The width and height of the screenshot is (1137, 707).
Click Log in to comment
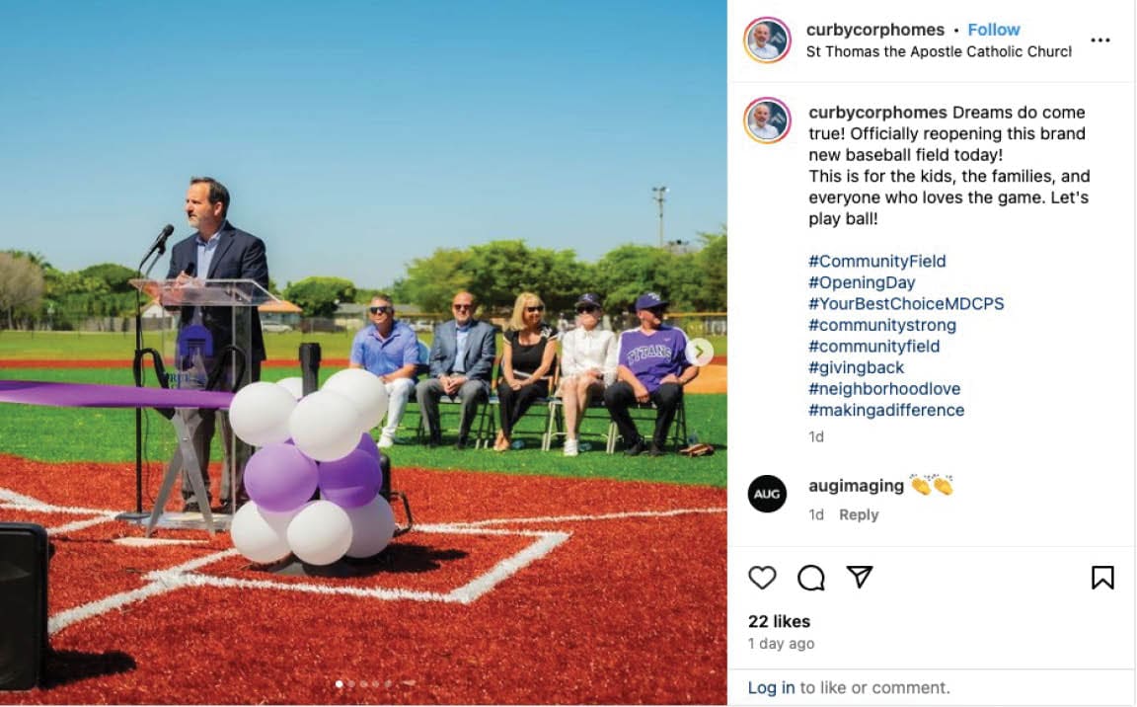771,687
